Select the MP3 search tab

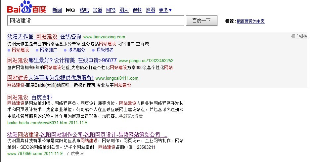pos(111,10)
